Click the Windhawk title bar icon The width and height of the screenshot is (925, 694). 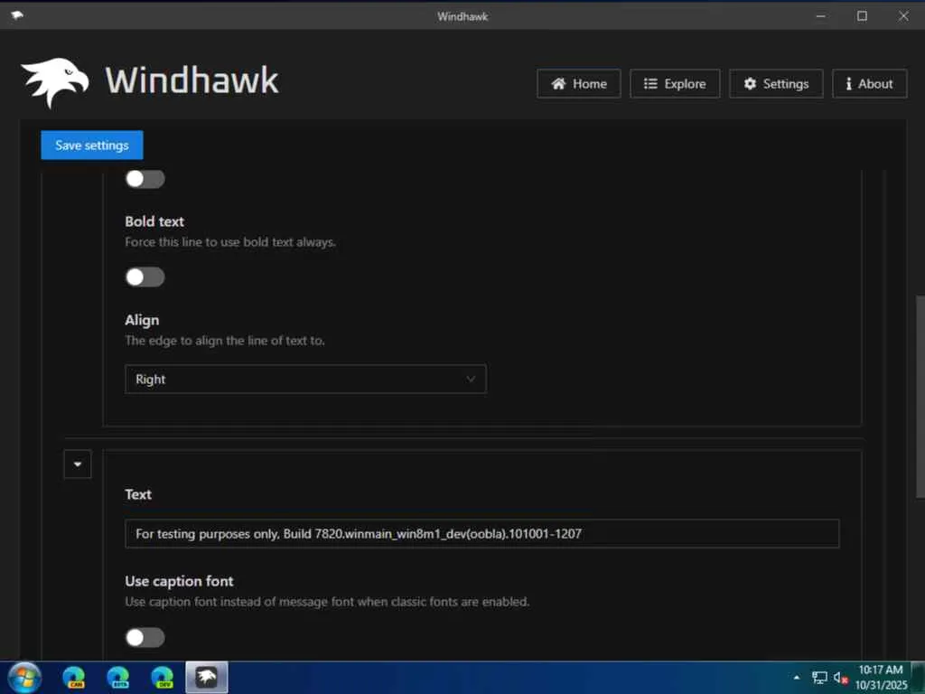coord(17,15)
